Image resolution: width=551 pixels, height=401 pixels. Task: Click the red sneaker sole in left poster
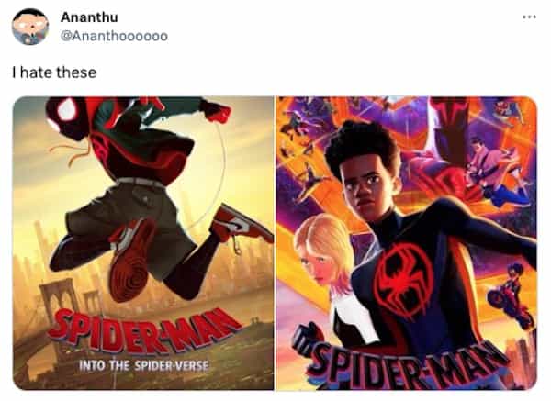(130, 260)
